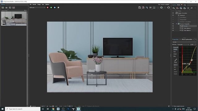Viewport: 198px width, 111px height.
Task: Select the Lens Effects layer
Action: coord(183,17)
